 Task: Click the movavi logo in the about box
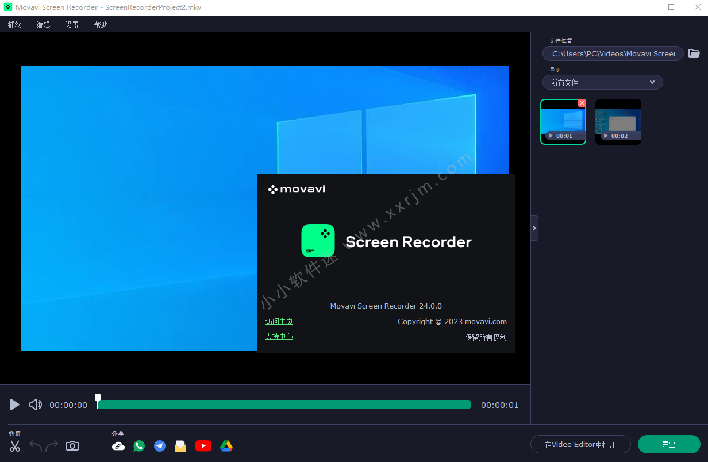pos(297,189)
